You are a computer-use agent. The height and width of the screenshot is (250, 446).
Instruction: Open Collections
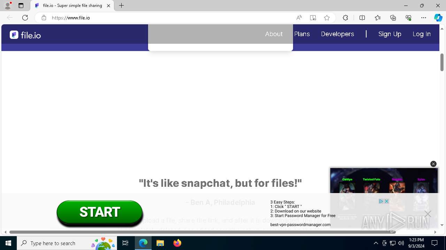pyautogui.click(x=393, y=18)
